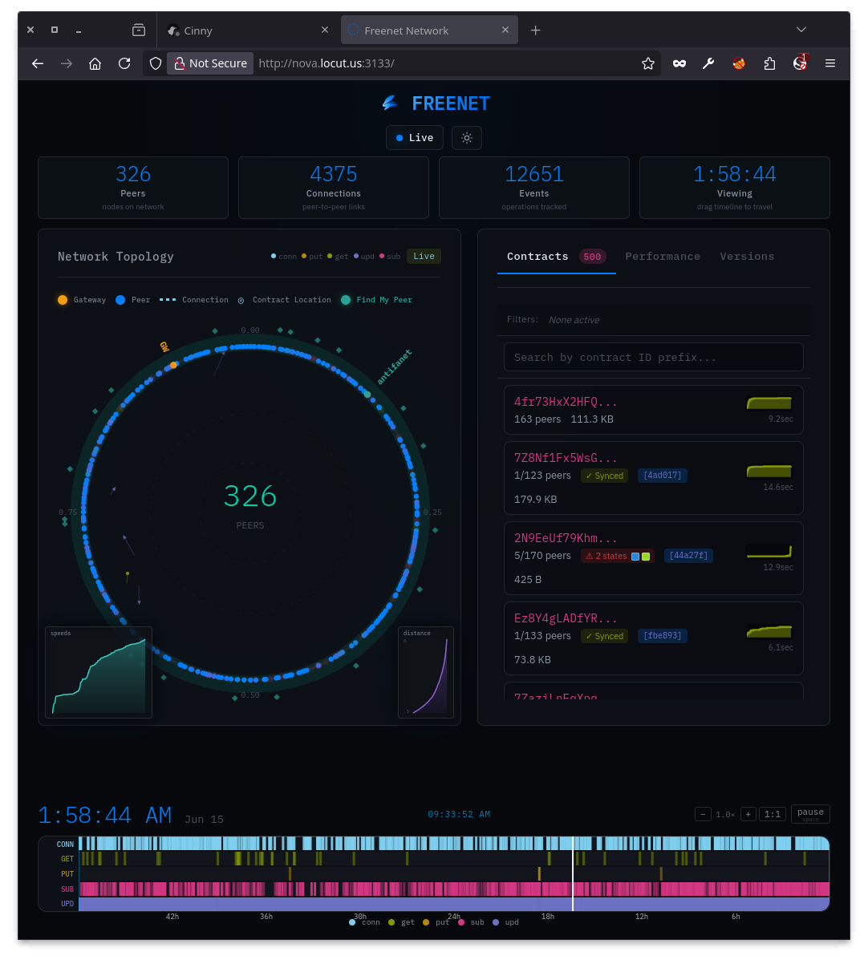This screenshot has width=868, height=964.
Task: Open the tracking protection shield icon
Action: 156,63
